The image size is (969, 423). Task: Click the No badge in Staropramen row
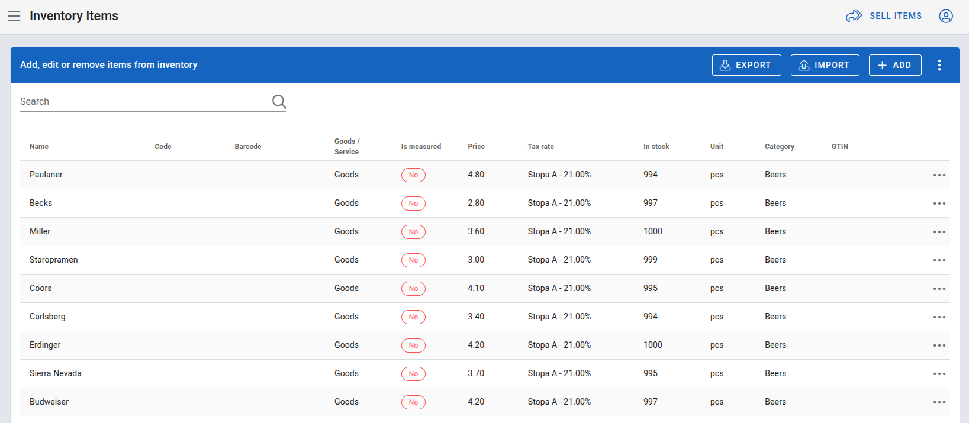click(413, 260)
